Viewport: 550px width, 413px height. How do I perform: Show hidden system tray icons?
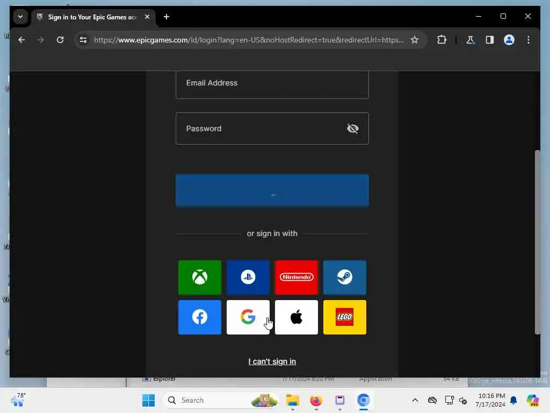pos(415,400)
